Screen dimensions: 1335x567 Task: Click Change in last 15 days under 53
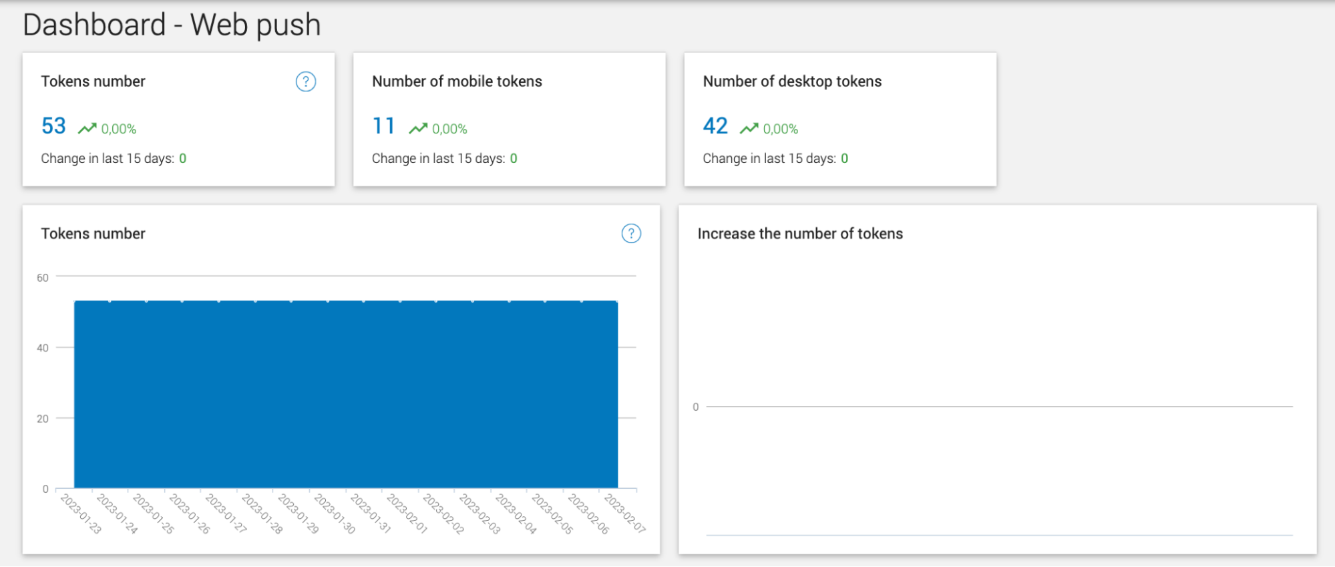[114, 158]
